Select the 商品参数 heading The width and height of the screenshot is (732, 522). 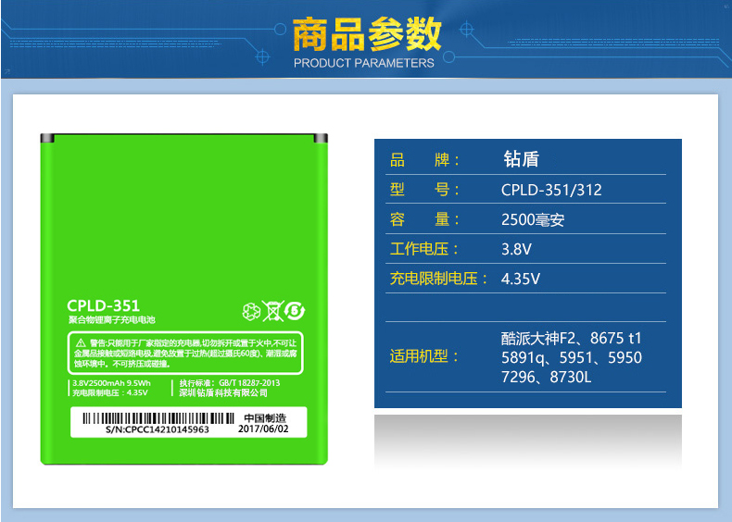point(366,34)
